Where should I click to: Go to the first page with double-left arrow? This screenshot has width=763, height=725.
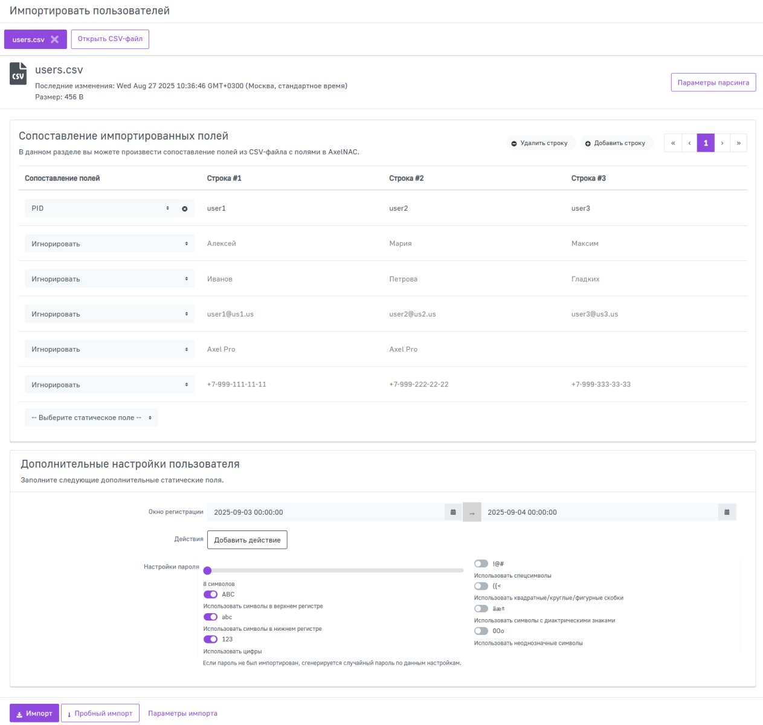click(x=673, y=143)
